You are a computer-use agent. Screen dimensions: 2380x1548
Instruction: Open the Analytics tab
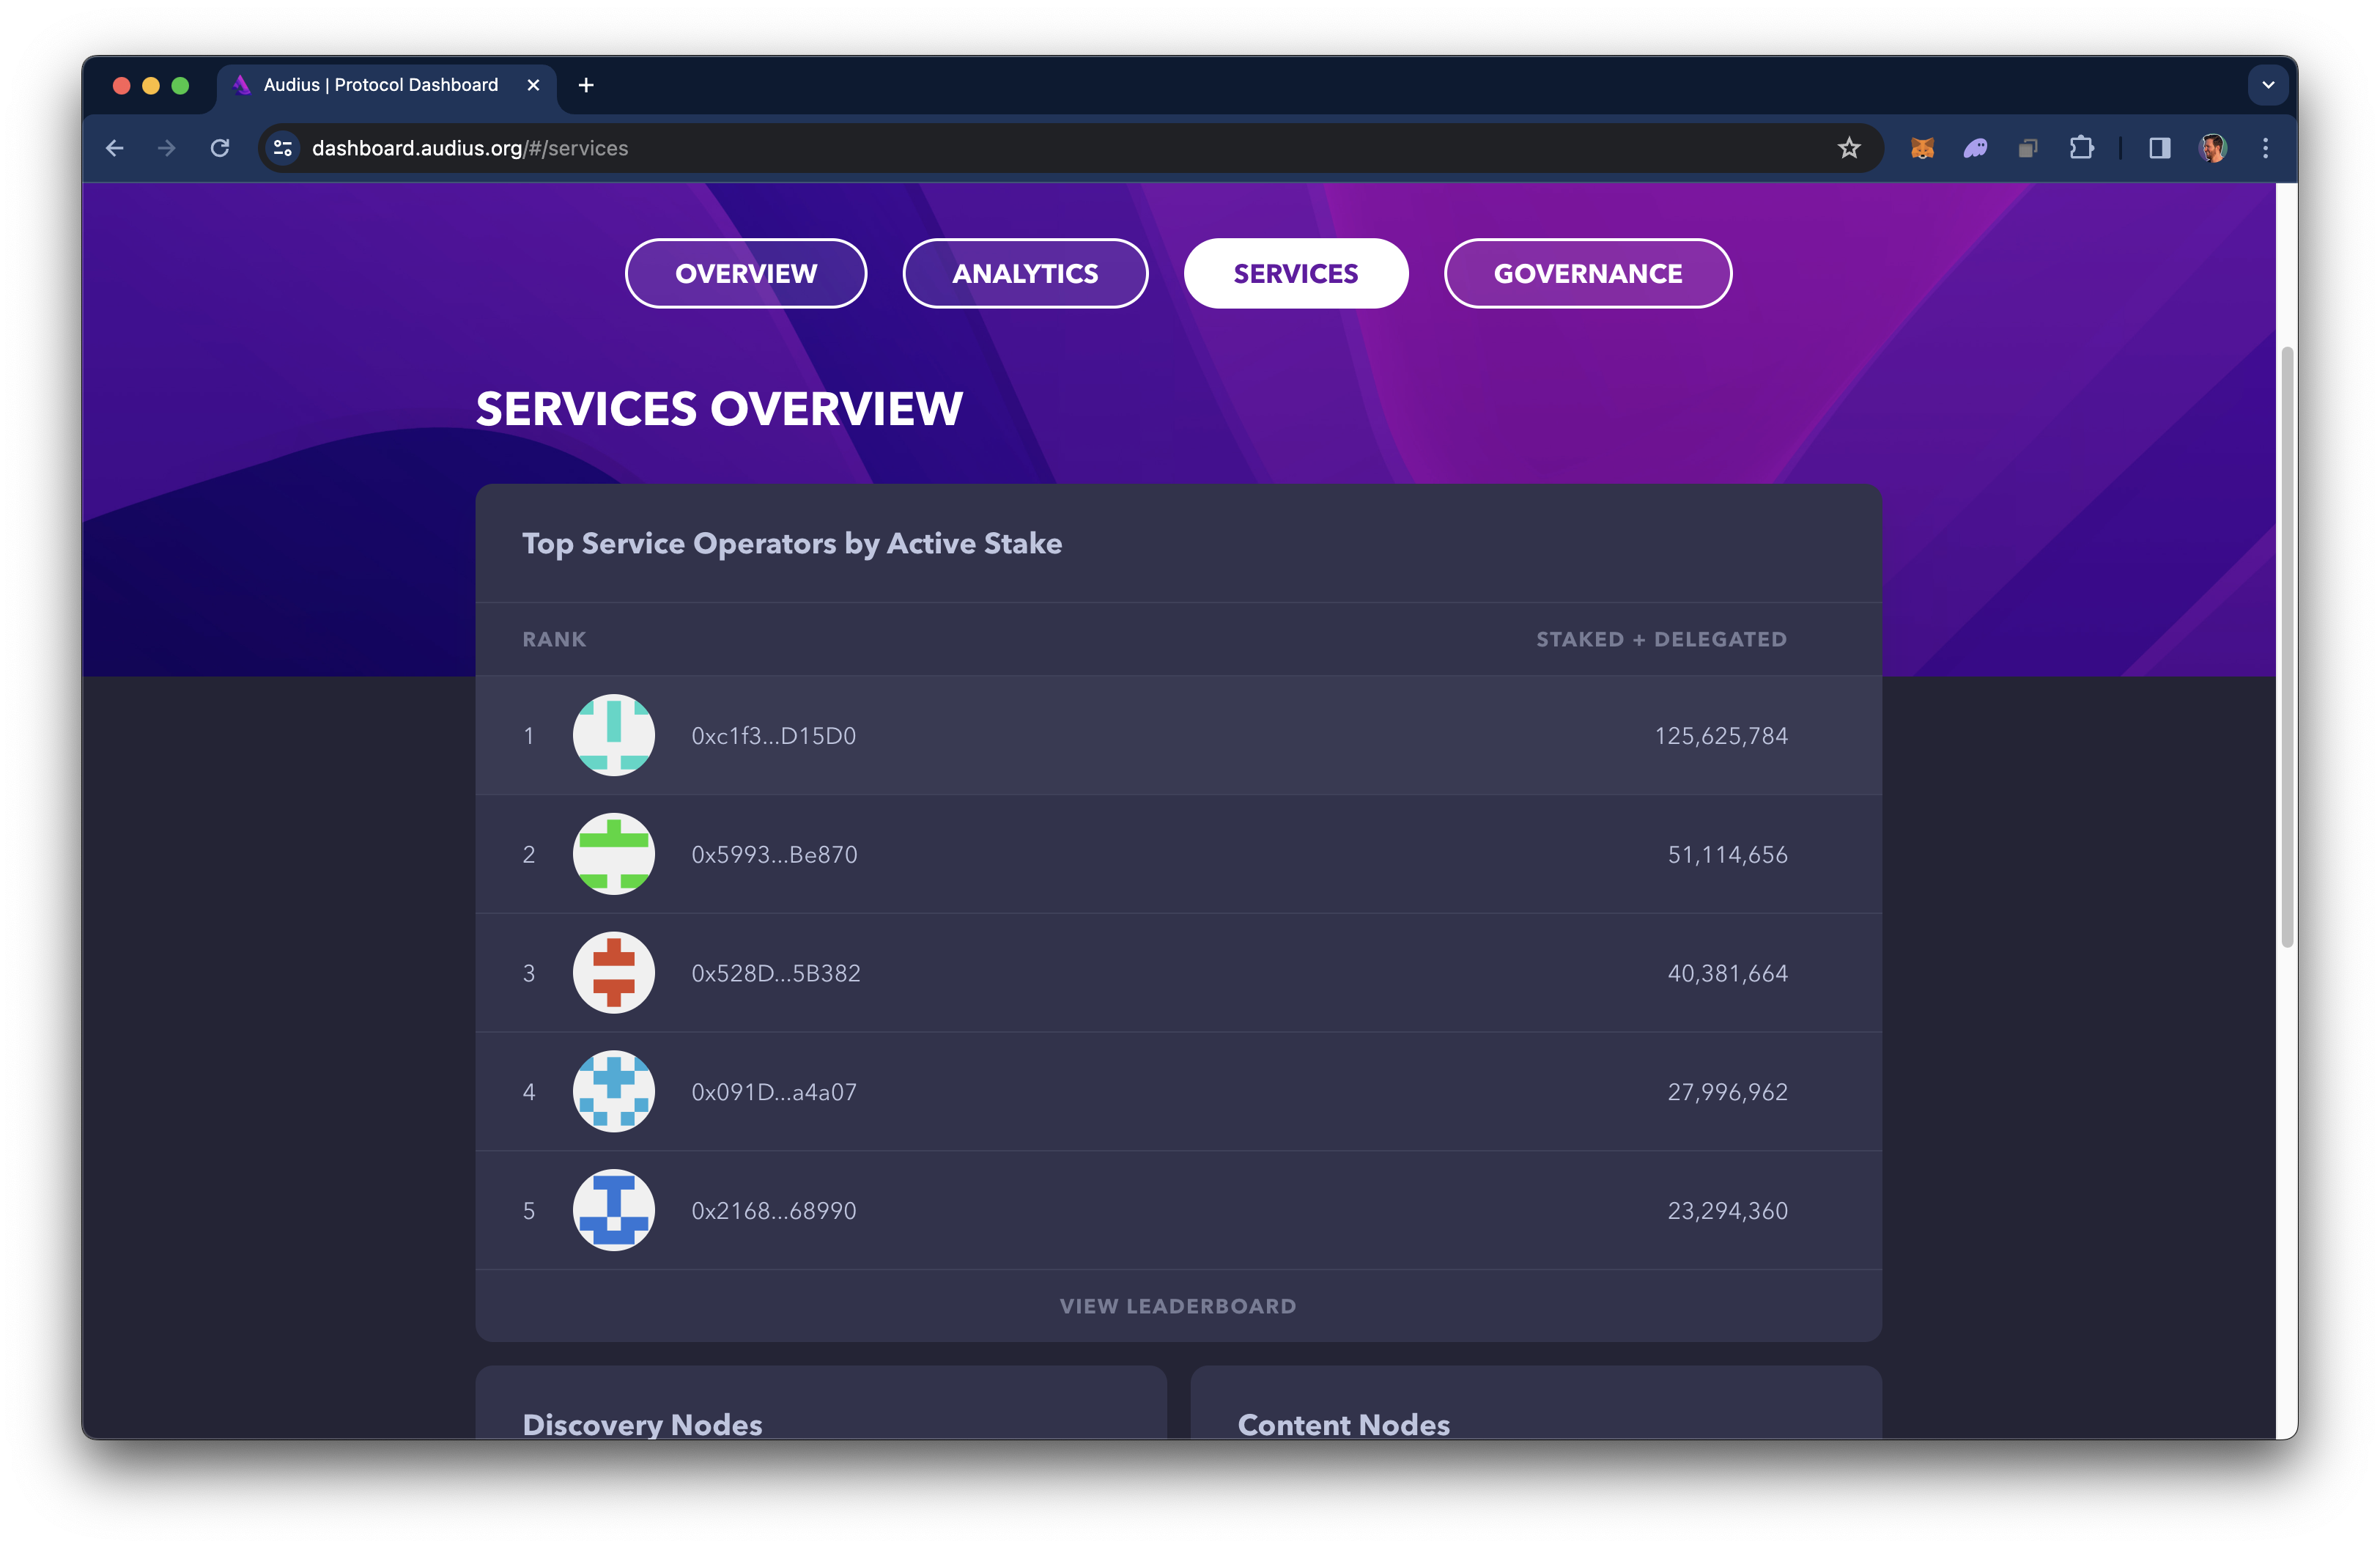point(1024,273)
